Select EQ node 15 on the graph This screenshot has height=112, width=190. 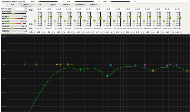[x=153, y=71]
